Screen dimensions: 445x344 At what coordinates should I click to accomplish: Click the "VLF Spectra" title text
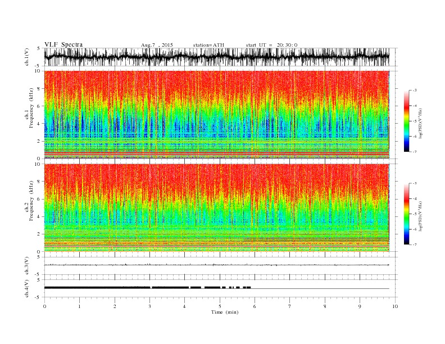[63, 44]
